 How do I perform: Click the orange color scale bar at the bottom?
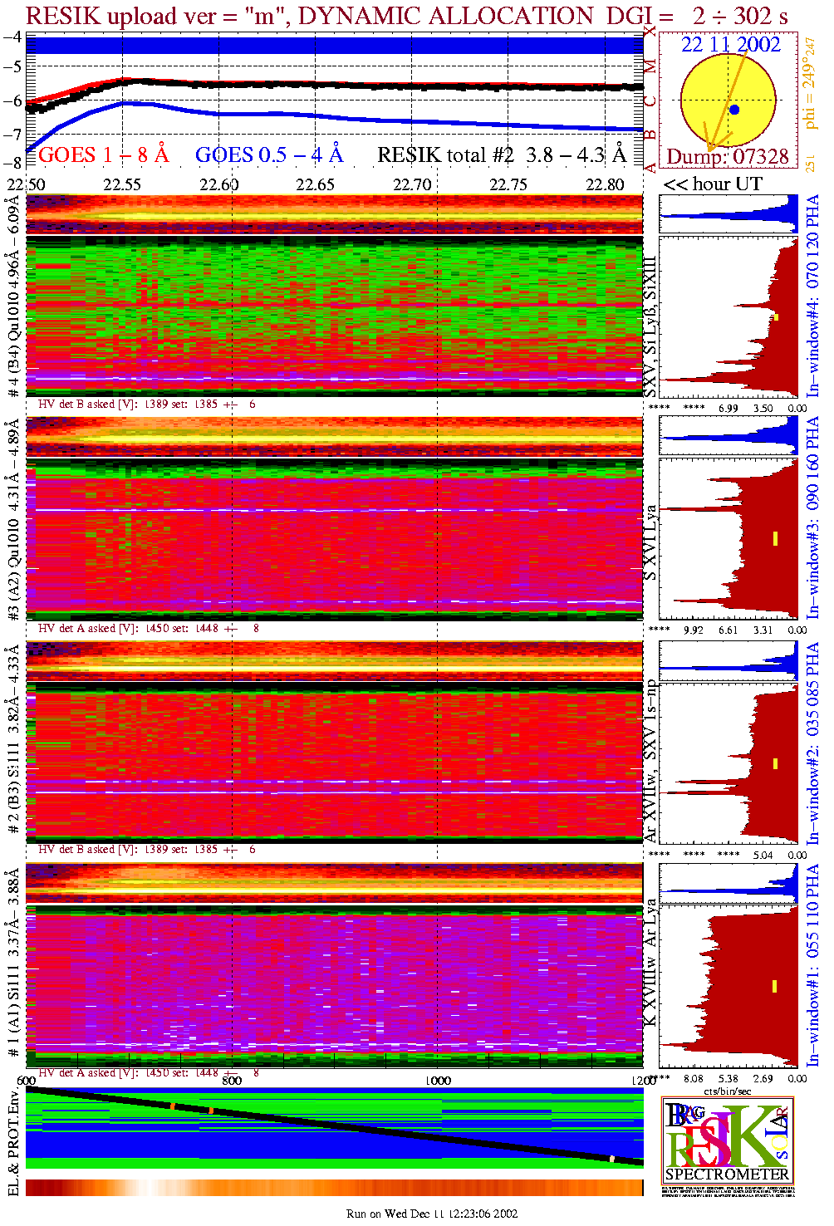coord(334,1188)
